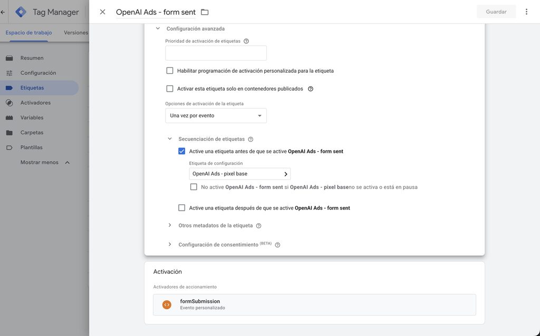Close the tag editor with X

102,12
